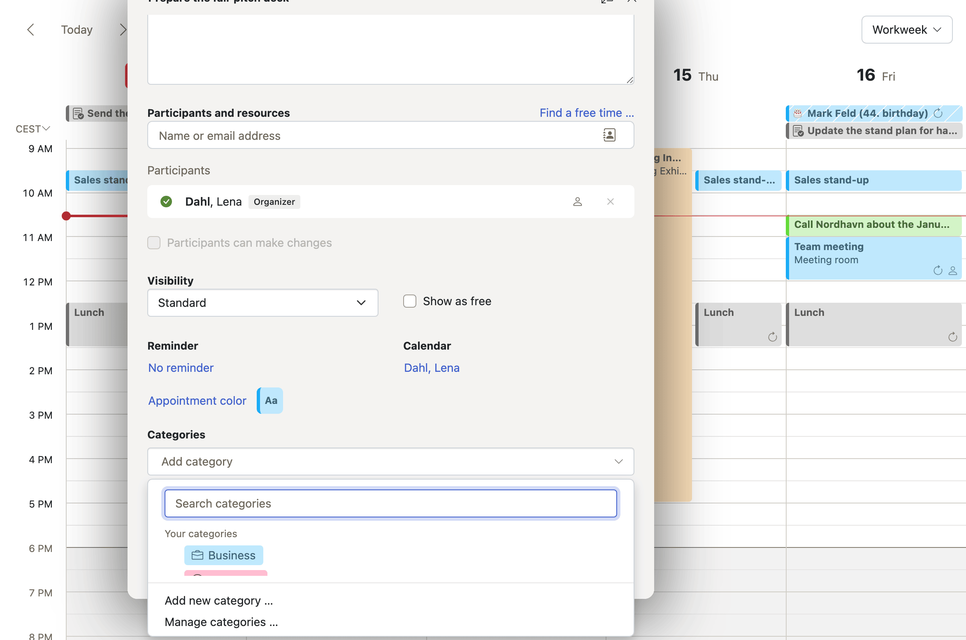Select Manage categories menu entry
This screenshot has height=640, width=966.
pos(221,622)
